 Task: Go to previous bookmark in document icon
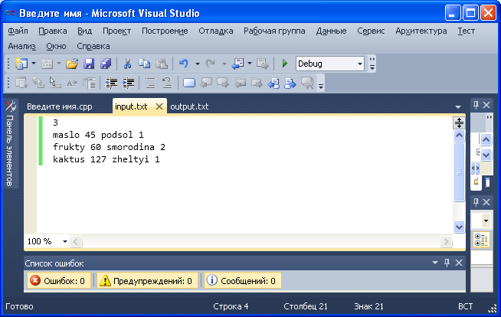[x=273, y=83]
